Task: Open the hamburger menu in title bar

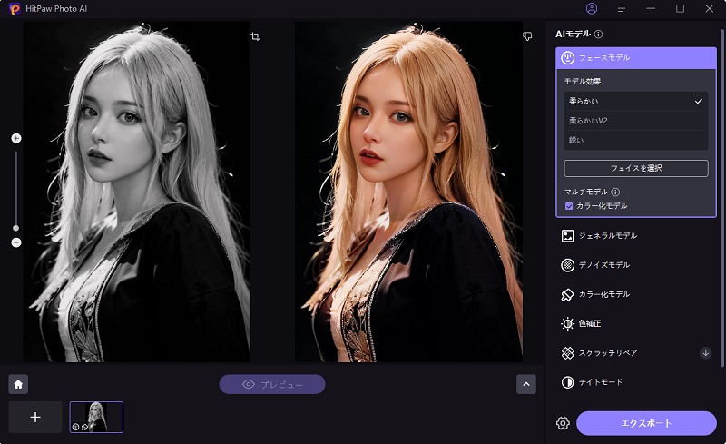Action: point(622,8)
